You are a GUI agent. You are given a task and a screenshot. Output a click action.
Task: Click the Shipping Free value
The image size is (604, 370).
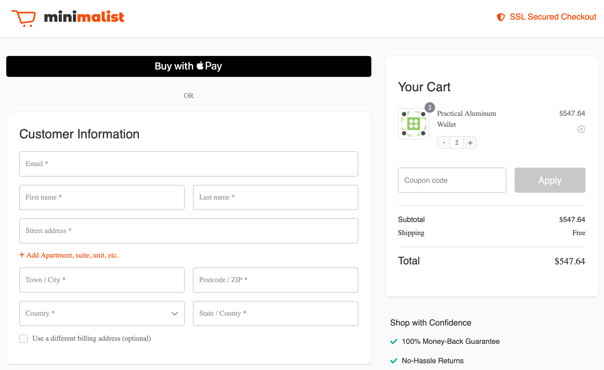[579, 233]
